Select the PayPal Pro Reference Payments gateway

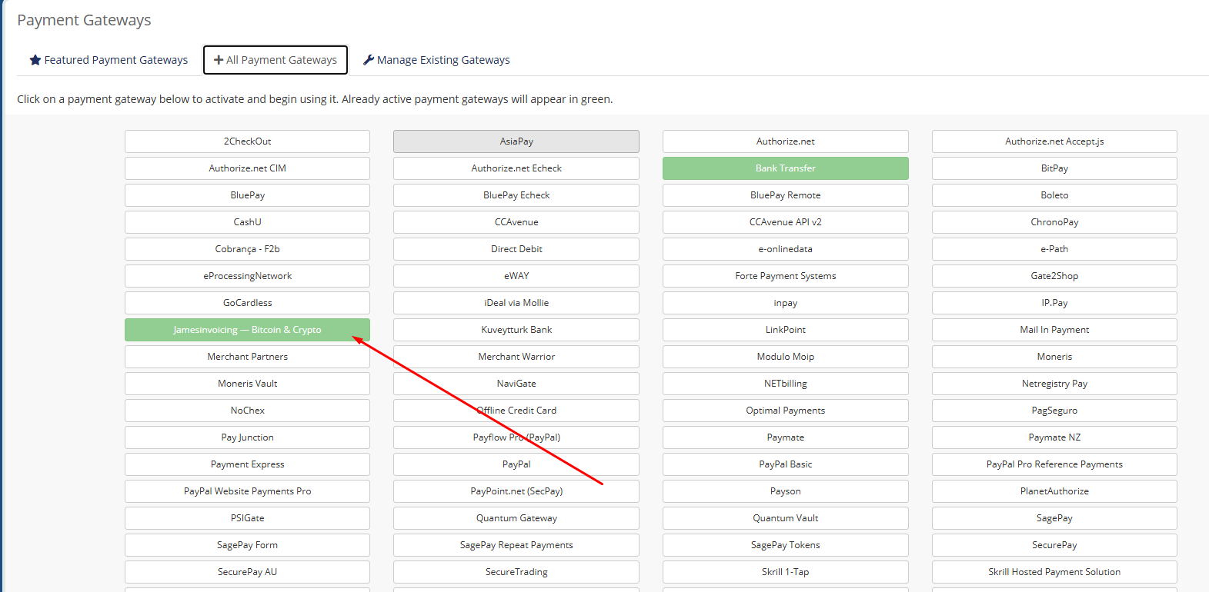1054,464
